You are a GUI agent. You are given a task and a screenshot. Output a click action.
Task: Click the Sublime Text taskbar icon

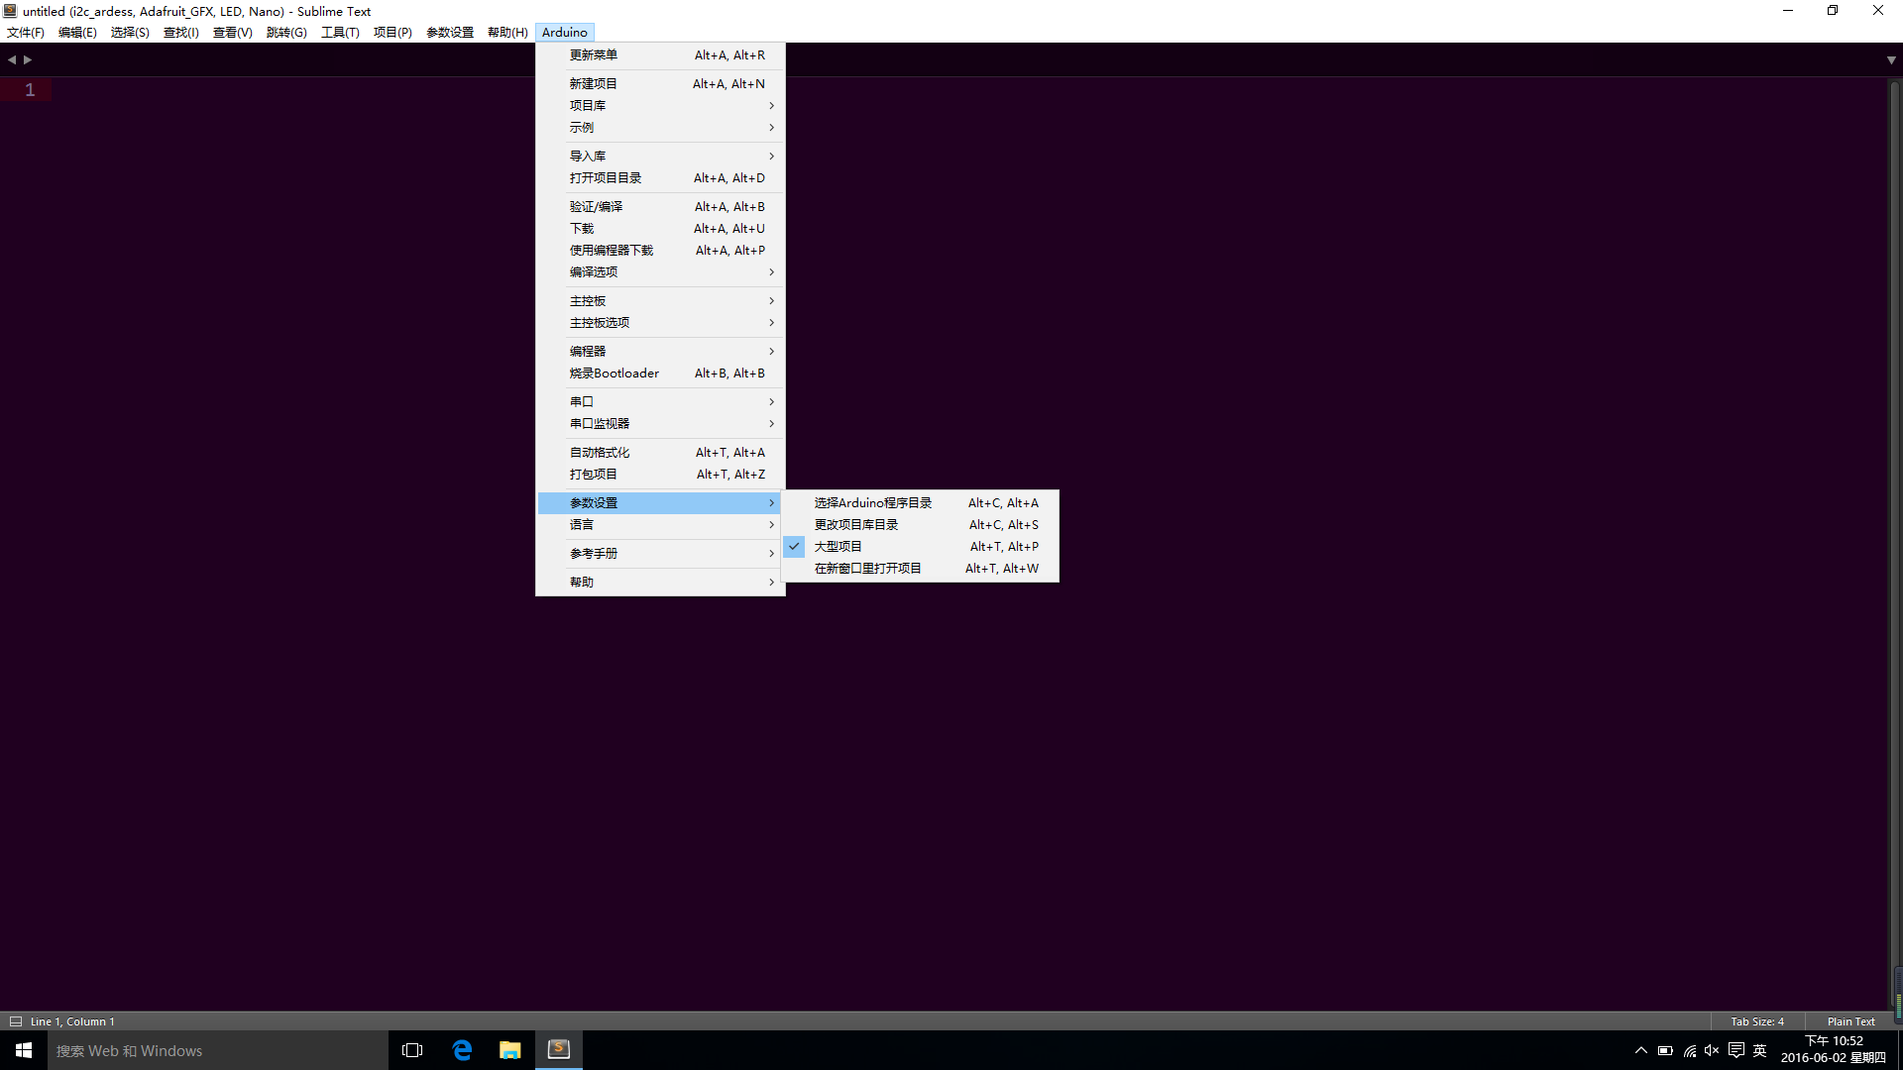pyautogui.click(x=559, y=1050)
